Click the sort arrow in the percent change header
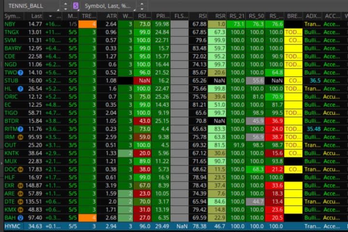 [x=50, y=16]
